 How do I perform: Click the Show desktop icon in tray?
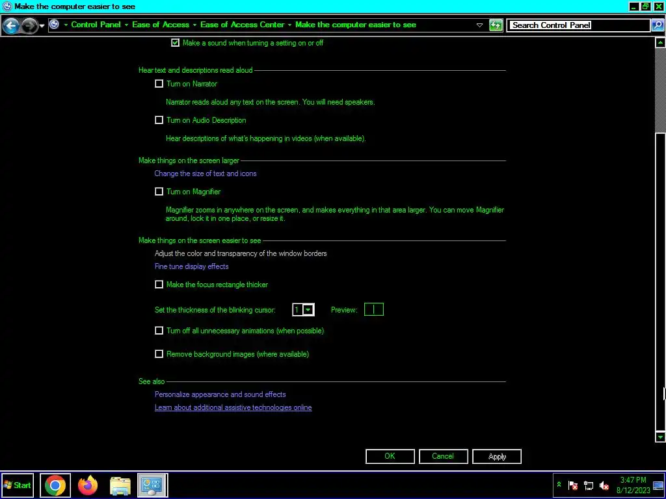pyautogui.click(x=658, y=485)
